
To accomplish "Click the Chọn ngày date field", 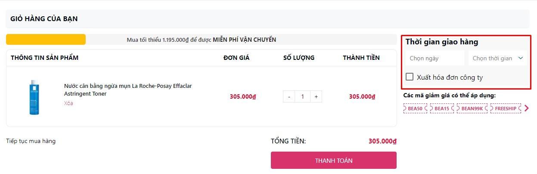I will click(x=434, y=58).
